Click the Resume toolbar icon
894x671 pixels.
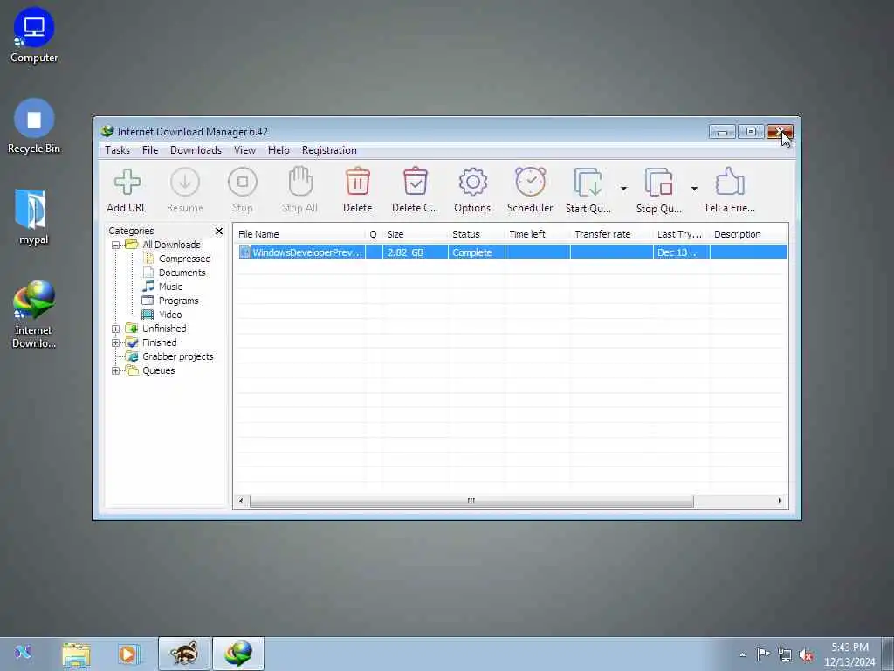pos(185,183)
